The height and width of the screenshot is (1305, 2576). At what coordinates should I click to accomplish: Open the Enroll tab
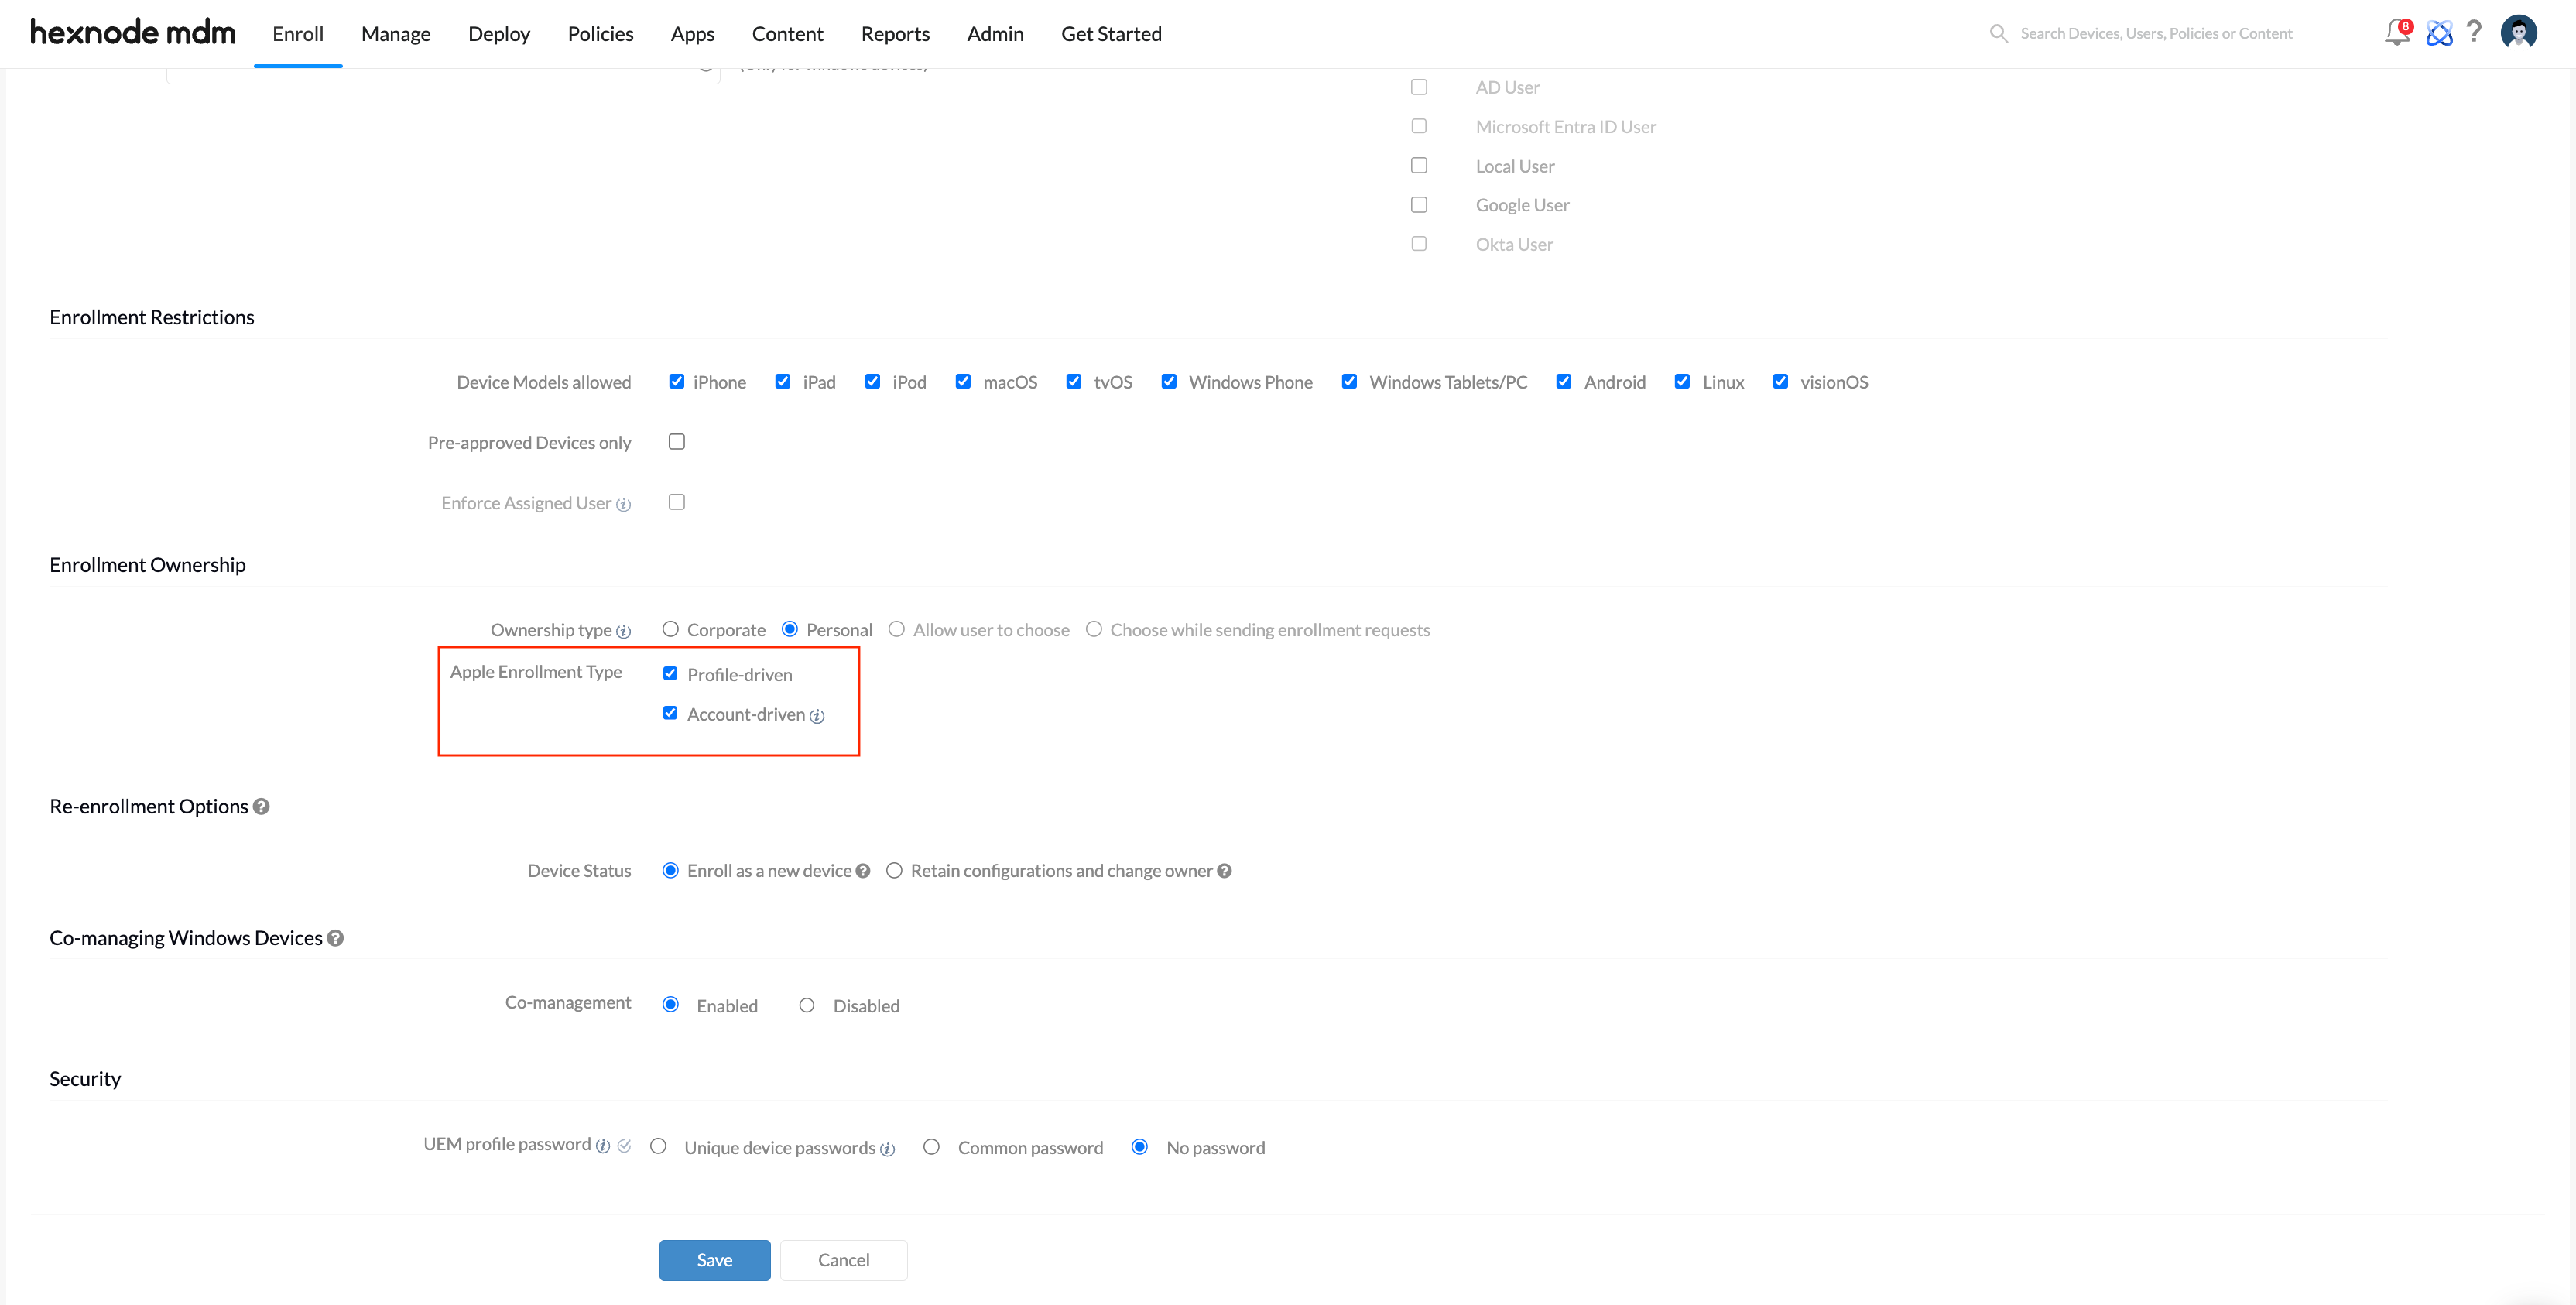(x=298, y=33)
